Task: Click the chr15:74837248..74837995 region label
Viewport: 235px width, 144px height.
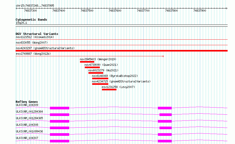Action: pos(35,6)
